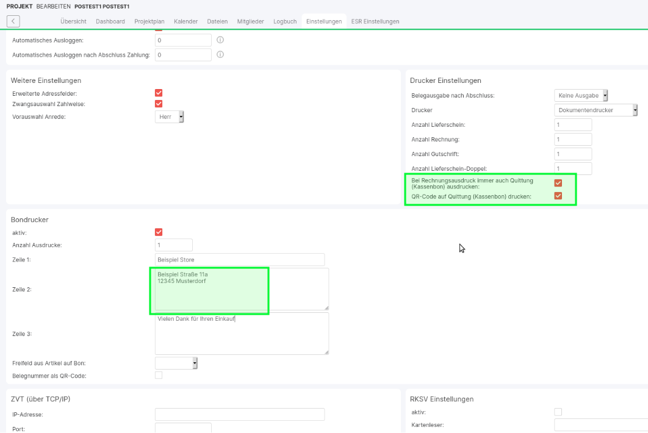Toggle Erweiterte Adressfelder checkbox
This screenshot has width=648, height=433.
click(x=159, y=93)
